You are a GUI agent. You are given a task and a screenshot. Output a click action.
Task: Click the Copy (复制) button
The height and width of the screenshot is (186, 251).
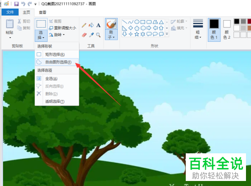[24, 28]
